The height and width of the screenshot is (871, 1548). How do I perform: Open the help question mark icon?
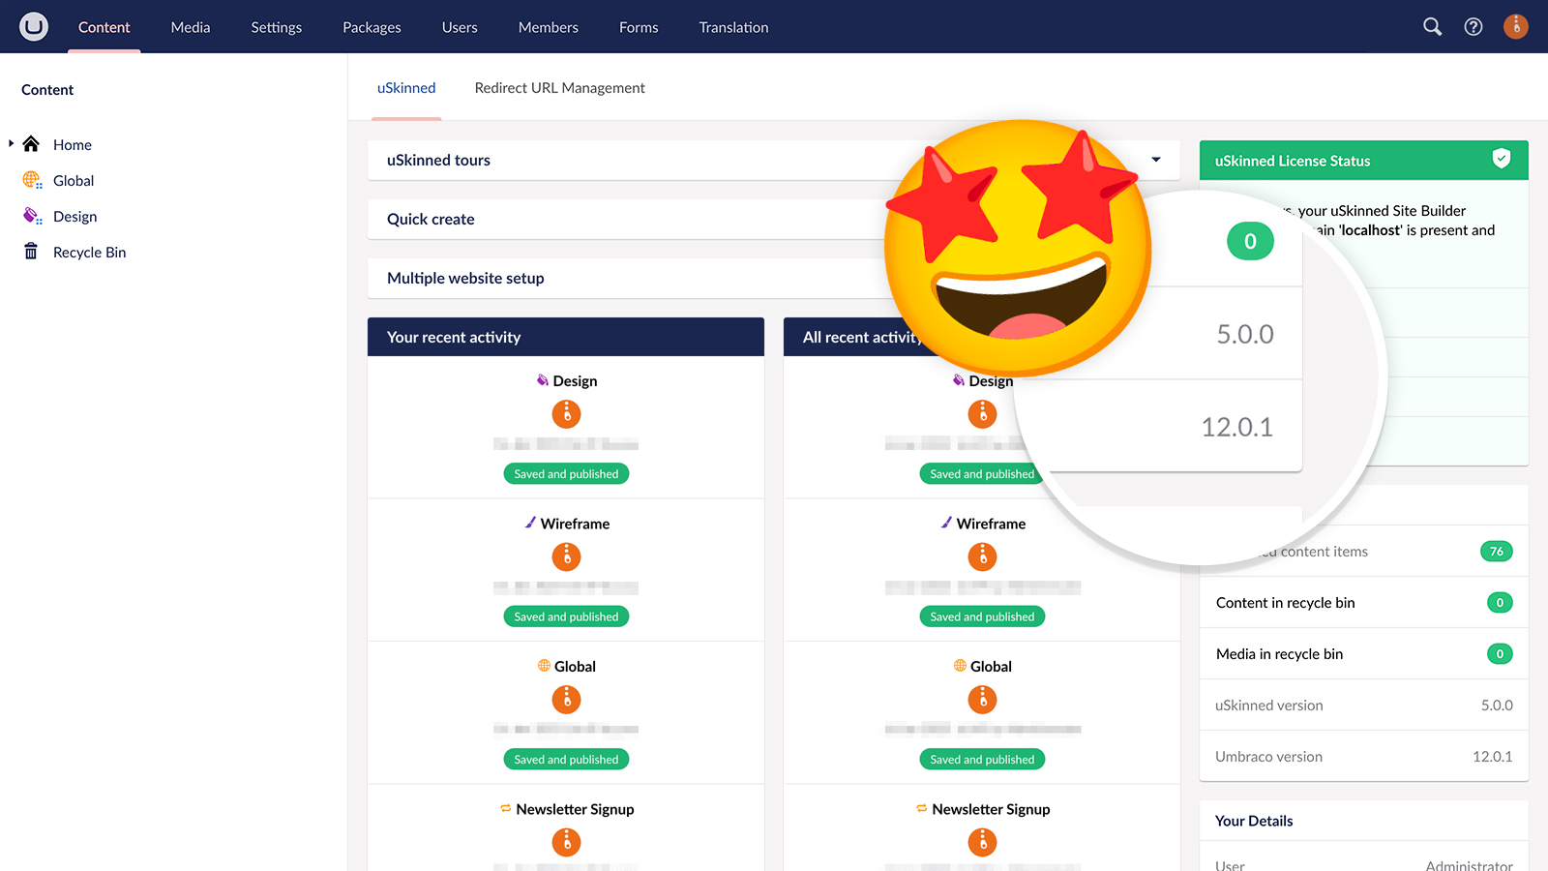pyautogui.click(x=1473, y=27)
